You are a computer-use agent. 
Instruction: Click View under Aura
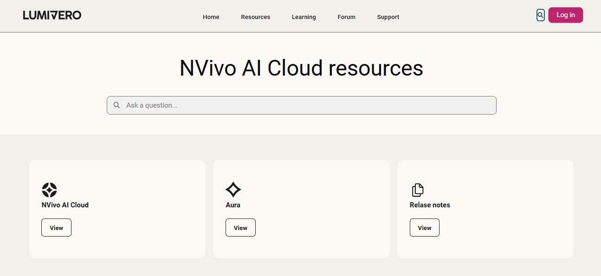click(240, 228)
